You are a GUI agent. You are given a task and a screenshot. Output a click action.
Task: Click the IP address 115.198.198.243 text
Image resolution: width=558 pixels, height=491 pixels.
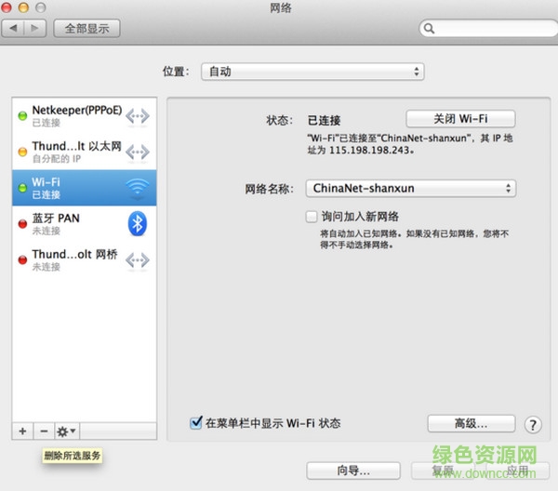(369, 150)
